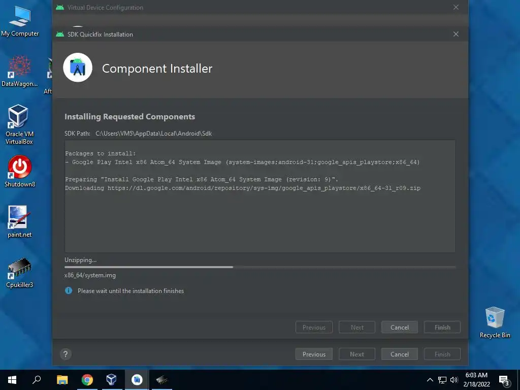The width and height of the screenshot is (520, 390).
Task: Open the Recycle Bin on desktop
Action: tap(495, 322)
